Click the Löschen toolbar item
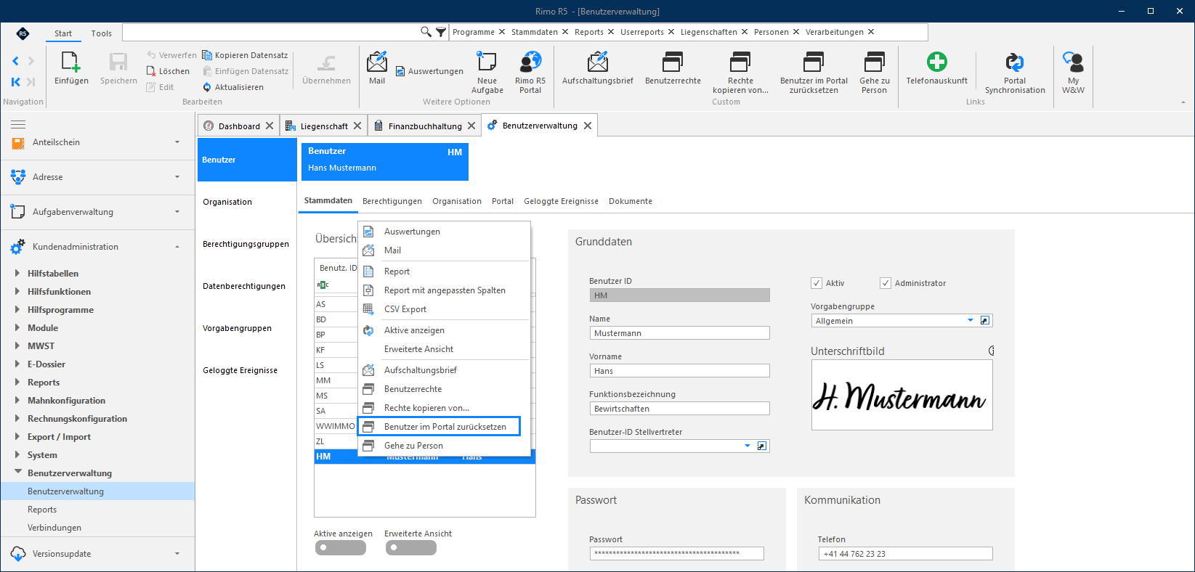Image resolution: width=1195 pixels, height=572 pixels. [x=168, y=71]
